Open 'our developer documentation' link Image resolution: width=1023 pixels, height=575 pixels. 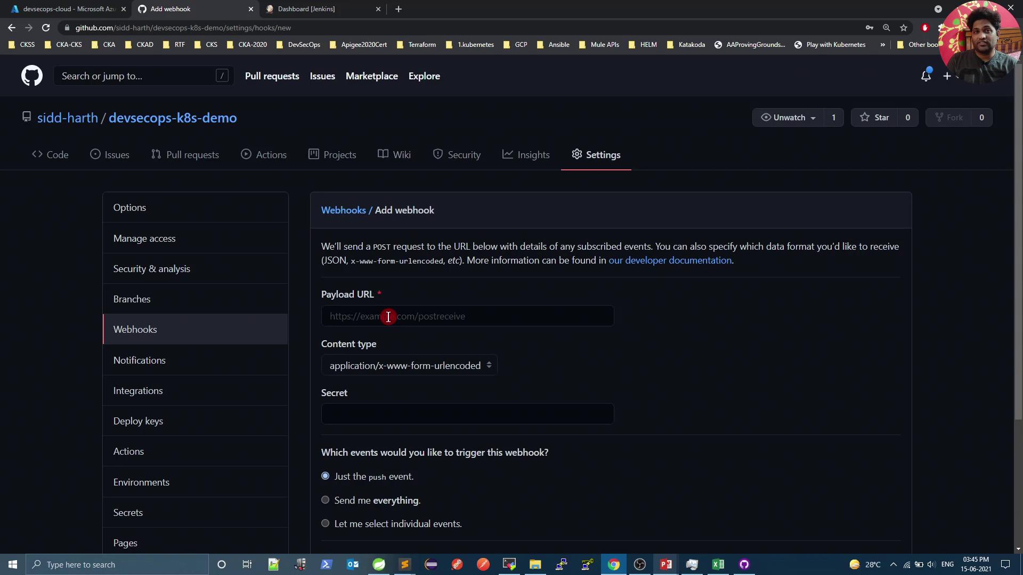click(670, 260)
